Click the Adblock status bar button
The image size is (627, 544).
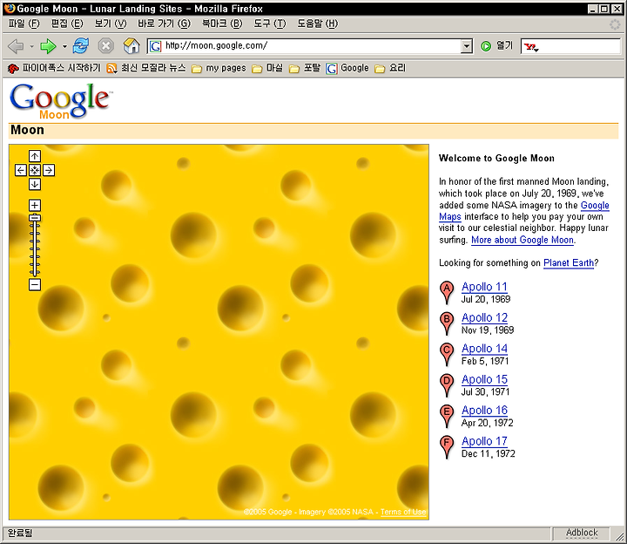pyautogui.click(x=582, y=533)
